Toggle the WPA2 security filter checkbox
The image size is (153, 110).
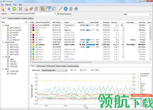[x=8, y=66]
